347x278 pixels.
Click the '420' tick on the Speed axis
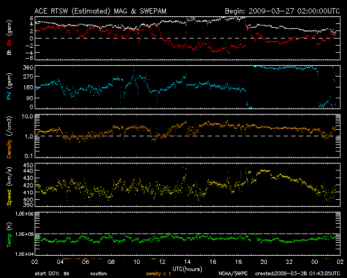(28, 185)
